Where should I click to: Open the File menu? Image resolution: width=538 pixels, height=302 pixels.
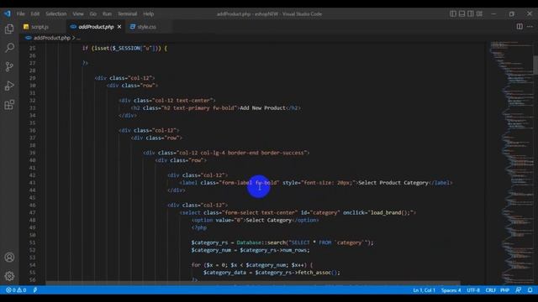click(x=20, y=13)
